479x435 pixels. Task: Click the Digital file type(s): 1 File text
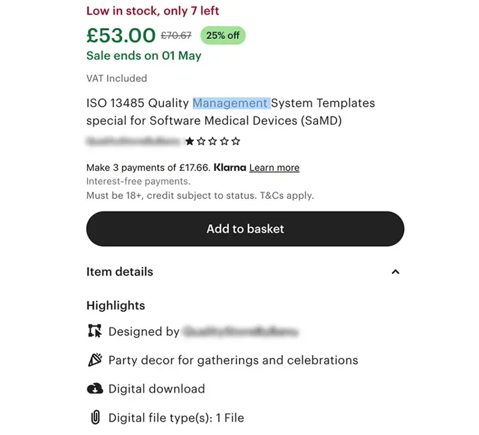coord(176,418)
